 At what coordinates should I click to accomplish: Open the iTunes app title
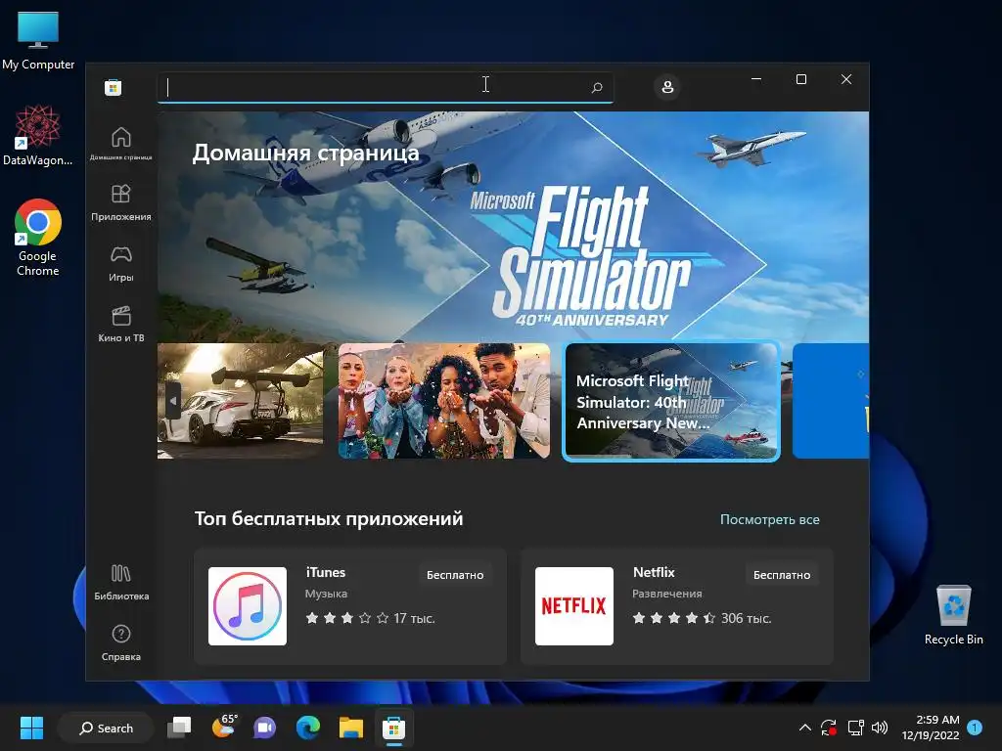point(325,573)
